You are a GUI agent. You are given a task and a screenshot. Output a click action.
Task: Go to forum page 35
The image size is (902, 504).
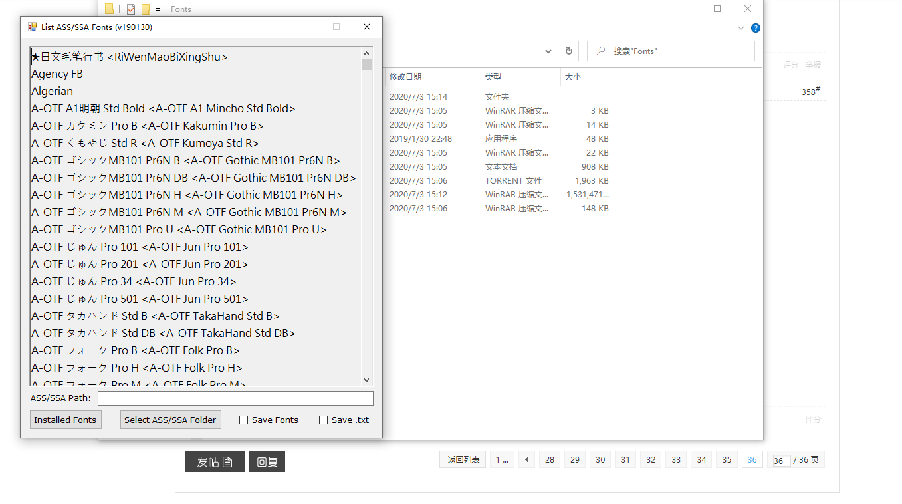(x=727, y=459)
